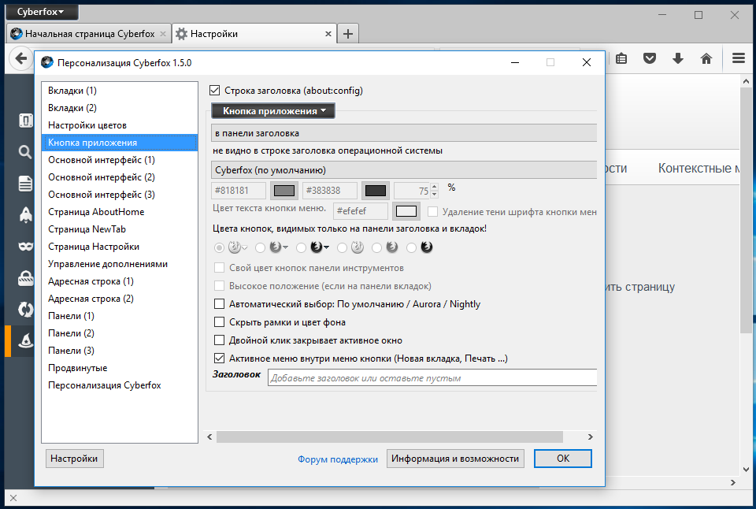Open the Content document icon in preferences sidebar

(x=25, y=184)
